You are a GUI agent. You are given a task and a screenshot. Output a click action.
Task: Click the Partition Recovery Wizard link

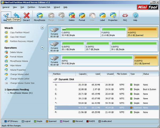click(x=22, y=41)
